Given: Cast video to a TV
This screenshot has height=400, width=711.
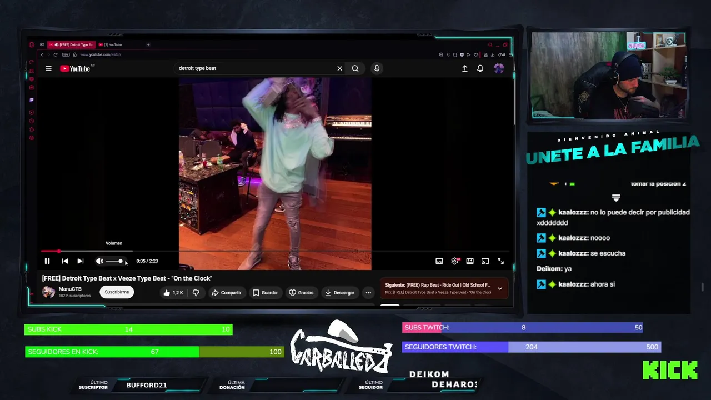Looking at the screenshot, I should coord(485,261).
